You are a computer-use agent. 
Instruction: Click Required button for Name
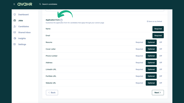(x=158, y=29)
